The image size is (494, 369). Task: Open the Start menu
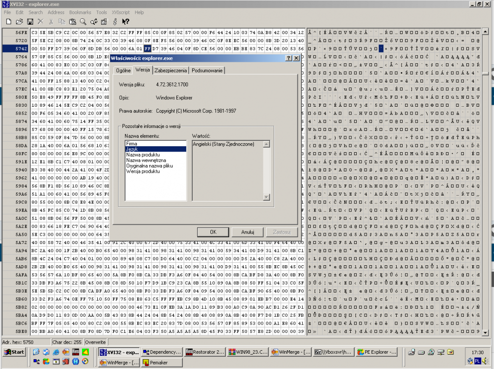tap(14, 352)
